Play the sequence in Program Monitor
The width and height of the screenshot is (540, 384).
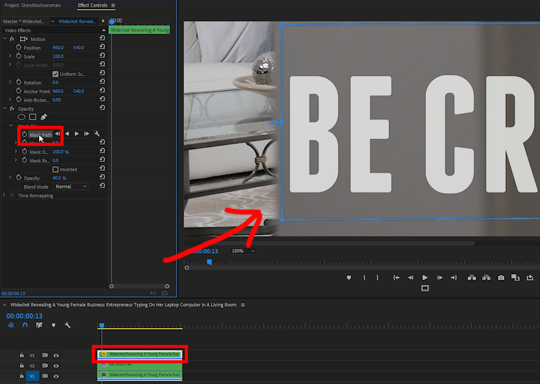pyautogui.click(x=425, y=278)
